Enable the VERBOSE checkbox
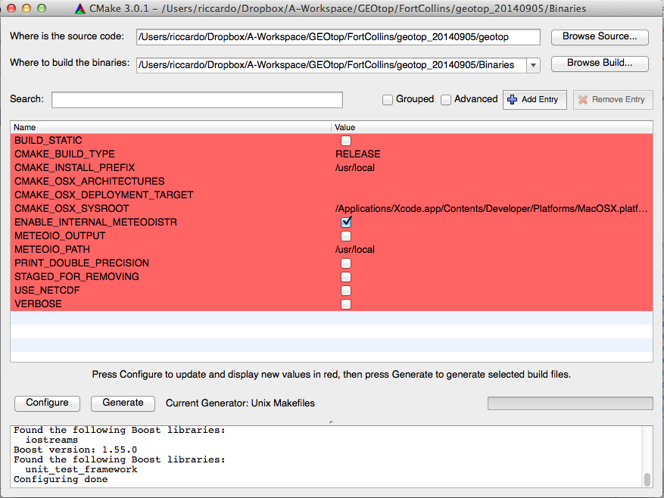 346,304
